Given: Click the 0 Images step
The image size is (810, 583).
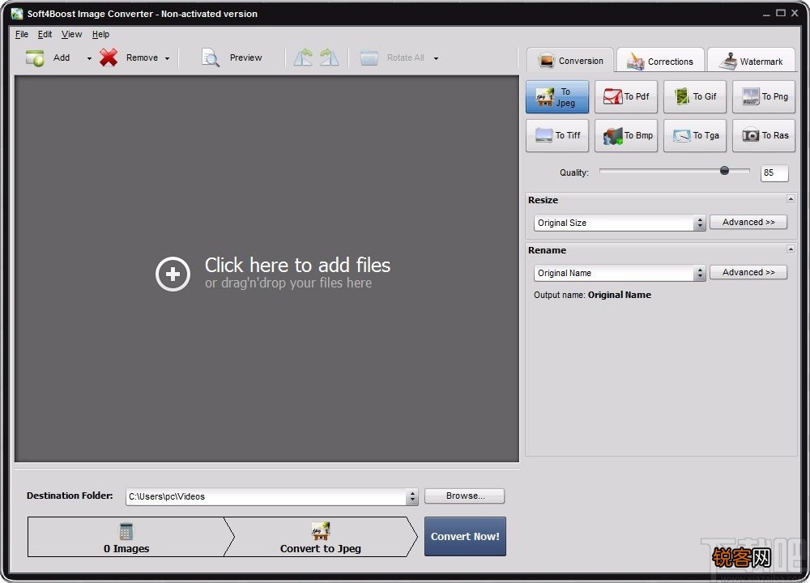Looking at the screenshot, I should click(126, 537).
